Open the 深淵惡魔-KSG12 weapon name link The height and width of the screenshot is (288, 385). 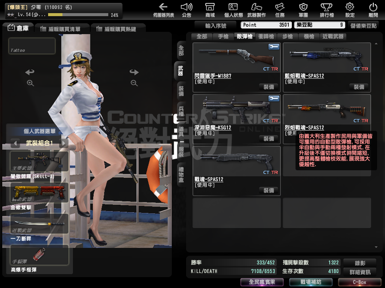point(213,127)
